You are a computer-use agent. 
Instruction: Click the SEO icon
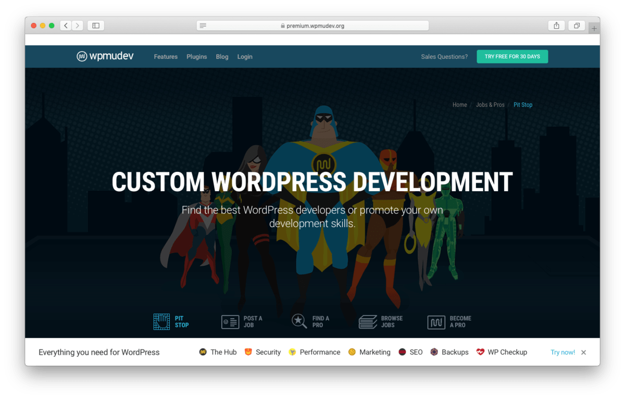tap(402, 352)
